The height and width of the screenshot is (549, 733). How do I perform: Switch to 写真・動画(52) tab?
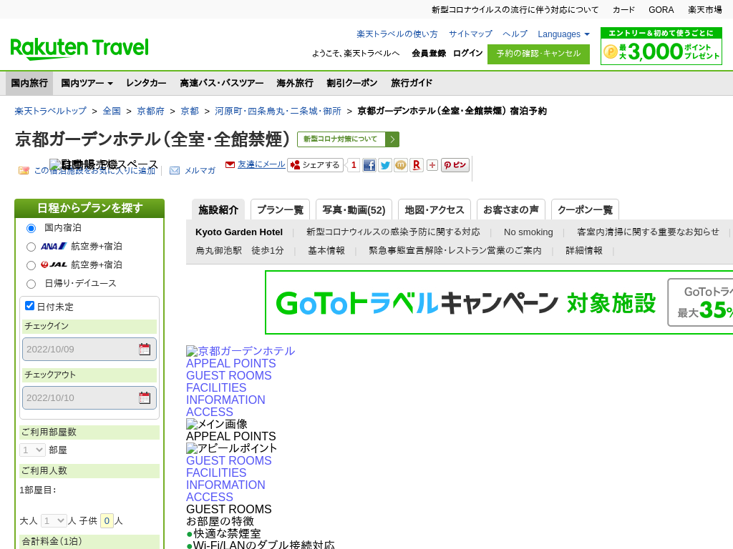[354, 209]
